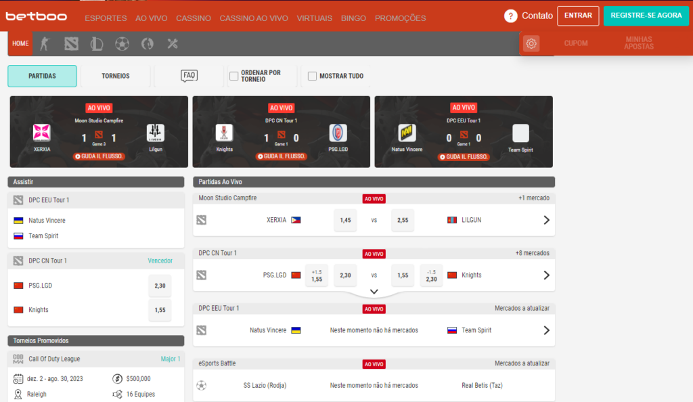The width and height of the screenshot is (693, 402).
Task: Click the Dota icon in the XERXIA vs LILGUN row
Action: [x=202, y=220]
